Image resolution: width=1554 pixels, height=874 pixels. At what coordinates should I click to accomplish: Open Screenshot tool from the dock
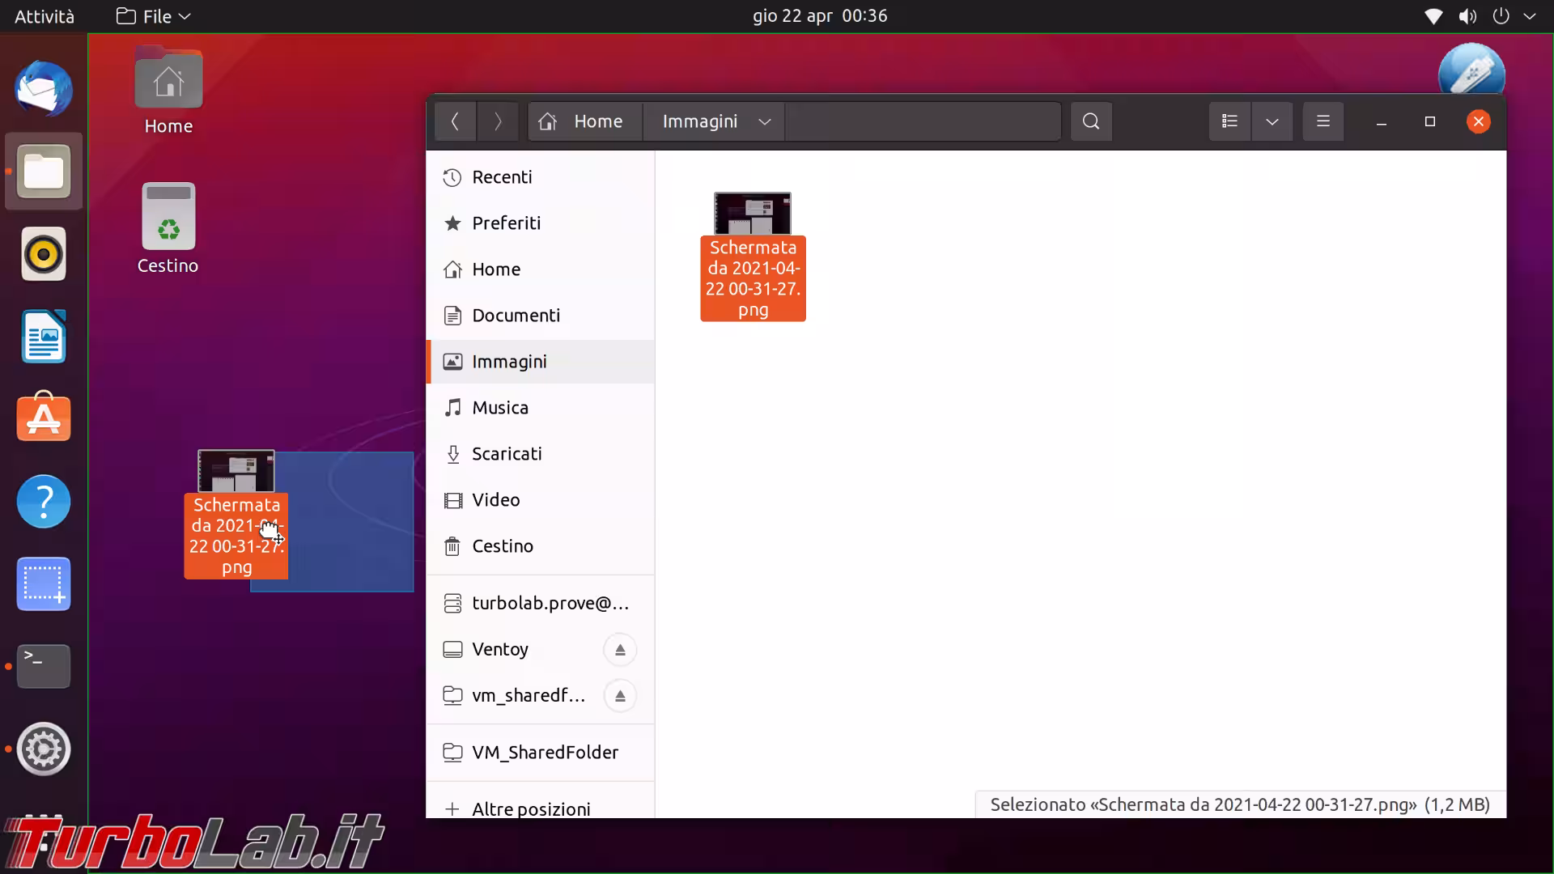coord(44,584)
